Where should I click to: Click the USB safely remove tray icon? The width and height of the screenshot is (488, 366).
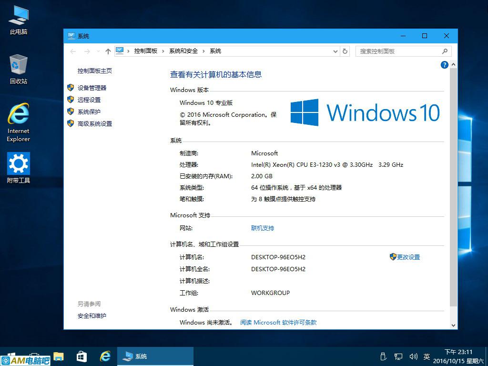[x=384, y=356]
